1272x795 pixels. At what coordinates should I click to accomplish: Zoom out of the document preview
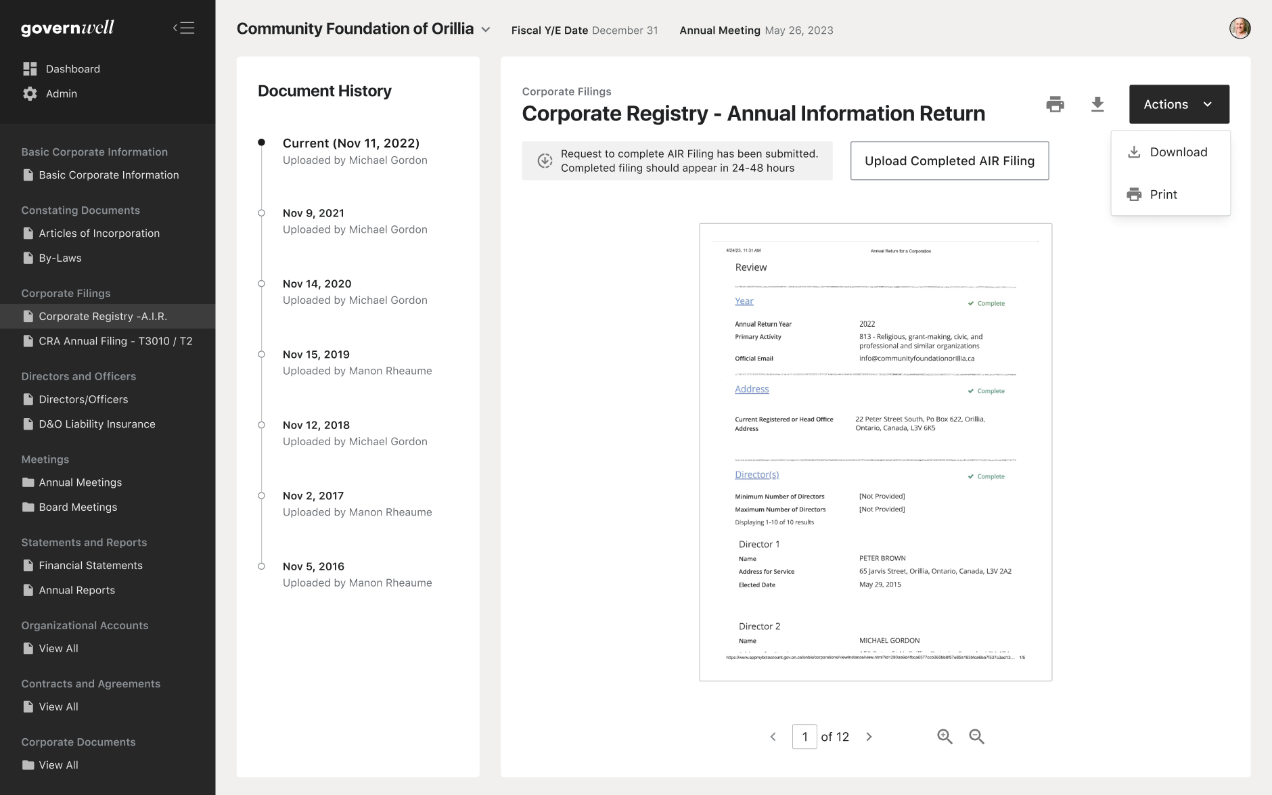[x=976, y=736]
